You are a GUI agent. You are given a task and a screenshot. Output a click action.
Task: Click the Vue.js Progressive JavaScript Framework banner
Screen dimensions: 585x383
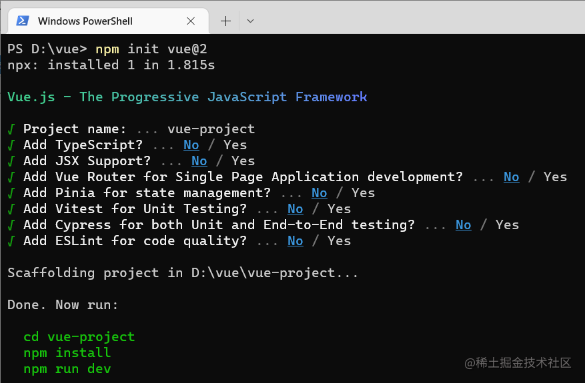(x=187, y=97)
